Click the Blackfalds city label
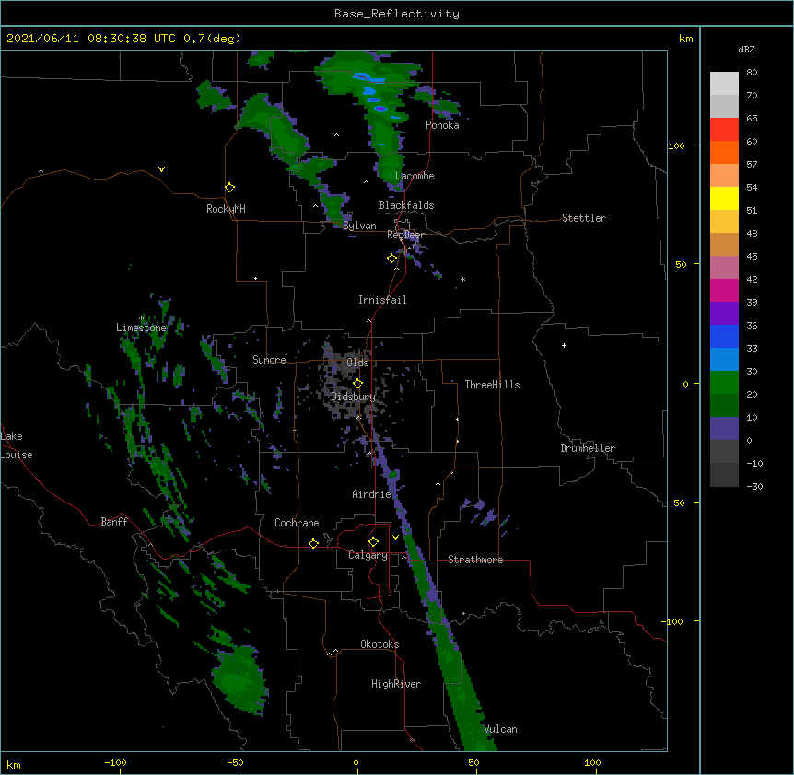The image size is (794, 775). pos(406,205)
